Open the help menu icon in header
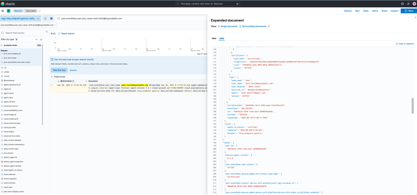The image size is (417, 195). click(402, 4)
